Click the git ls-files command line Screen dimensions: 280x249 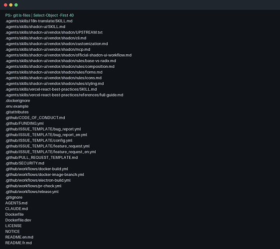39,15
